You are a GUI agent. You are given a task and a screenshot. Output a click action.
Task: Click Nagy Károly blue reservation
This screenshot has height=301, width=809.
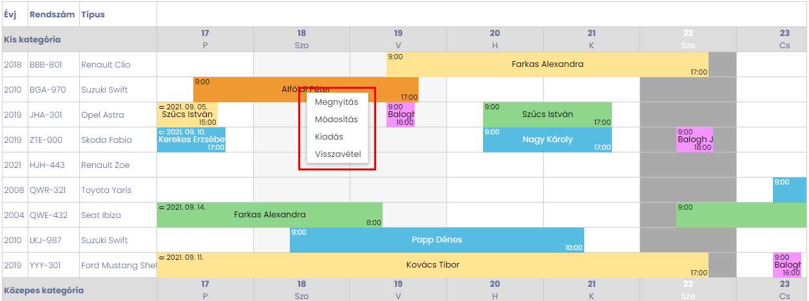pos(547,140)
